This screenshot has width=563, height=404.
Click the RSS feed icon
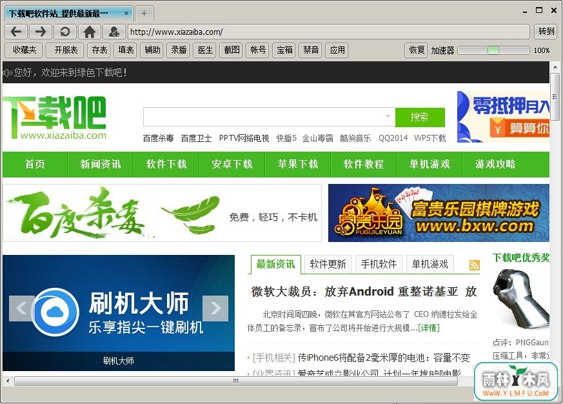click(x=474, y=265)
